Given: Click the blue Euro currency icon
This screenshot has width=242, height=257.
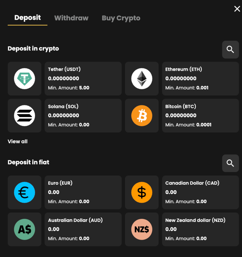Looking at the screenshot, I should click(x=24, y=192).
